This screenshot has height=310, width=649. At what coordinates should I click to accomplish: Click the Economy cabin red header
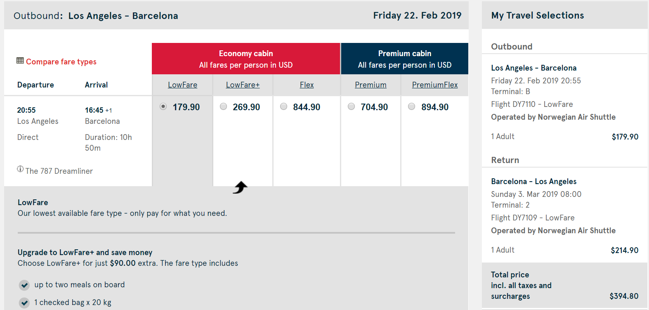(x=246, y=59)
